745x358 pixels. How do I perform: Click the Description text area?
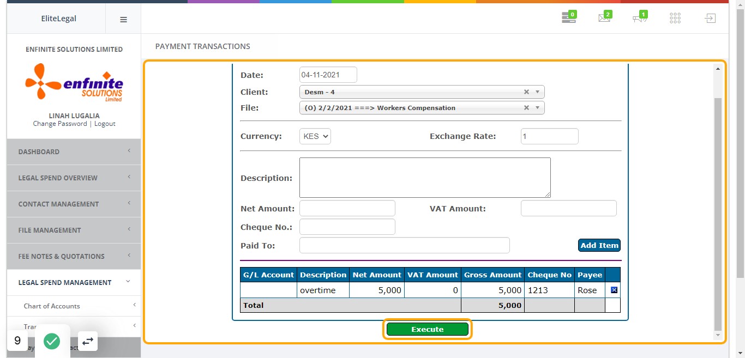point(425,178)
